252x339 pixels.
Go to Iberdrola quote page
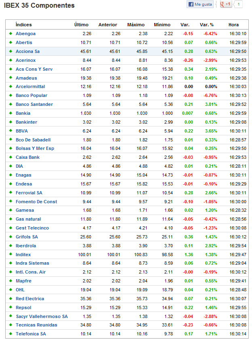(26, 246)
